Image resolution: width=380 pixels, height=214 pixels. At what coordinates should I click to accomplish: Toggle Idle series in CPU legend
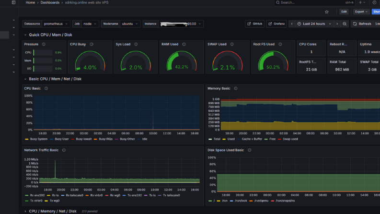click(144, 139)
